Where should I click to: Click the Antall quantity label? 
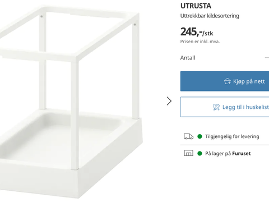(188, 58)
